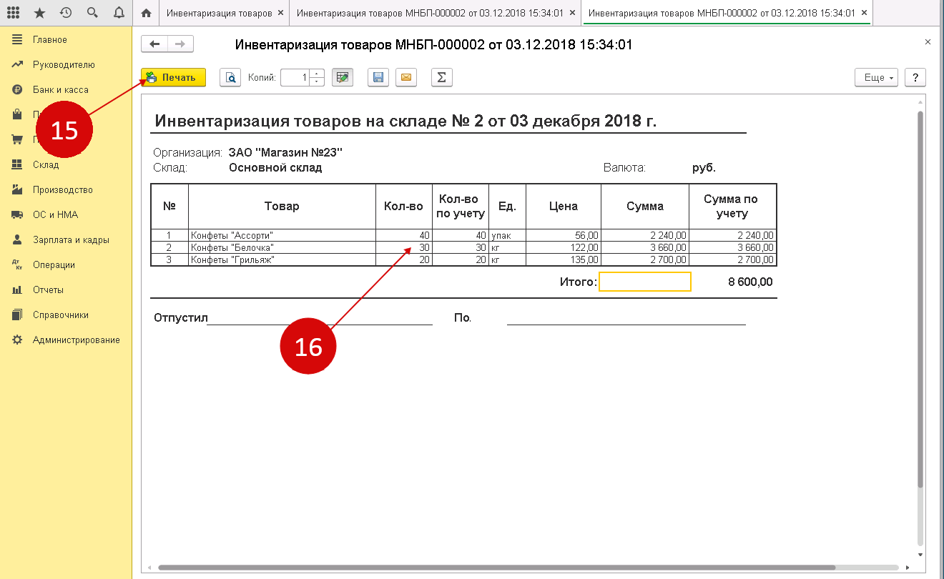Click the horizontal scrollbar of the report

click(497, 568)
